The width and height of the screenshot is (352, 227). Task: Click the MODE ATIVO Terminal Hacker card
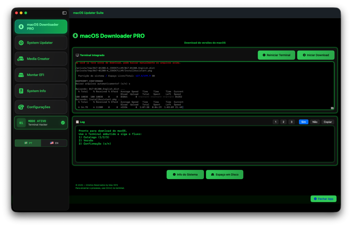point(41,123)
